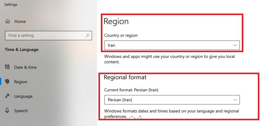Click inside the Find a setting field
This screenshot has width=270, height=126.
click(x=48, y=36)
